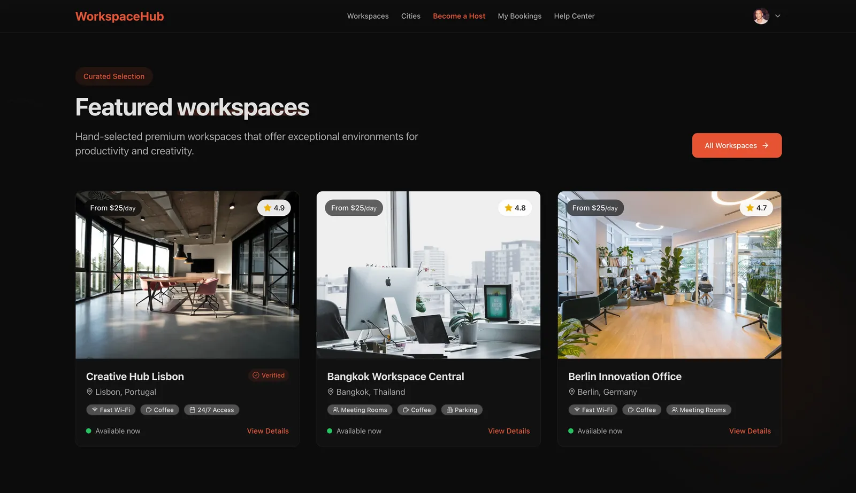
Task: Select the 24/7 Access amenity tag
Action: point(212,410)
